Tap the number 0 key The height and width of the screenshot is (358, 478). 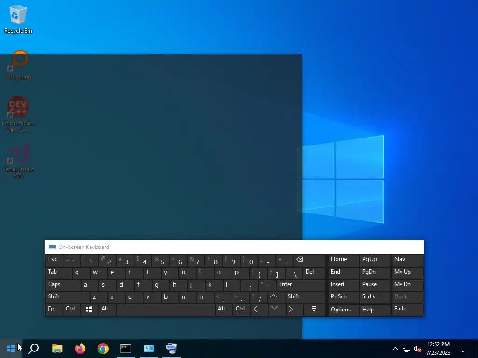249,261
